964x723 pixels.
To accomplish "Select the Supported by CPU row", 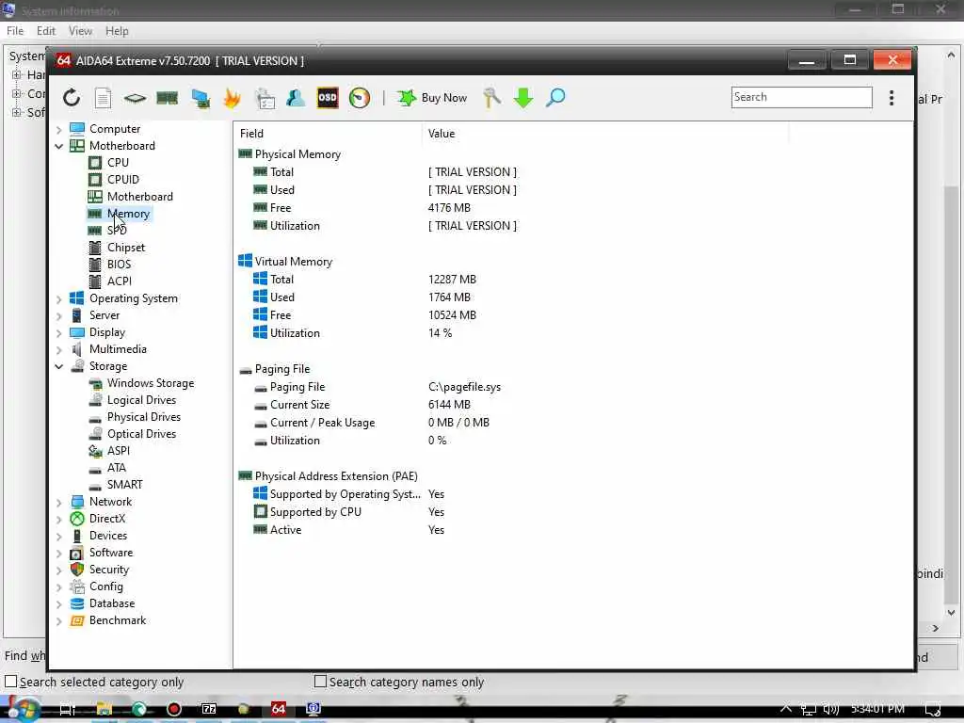I will [513, 511].
